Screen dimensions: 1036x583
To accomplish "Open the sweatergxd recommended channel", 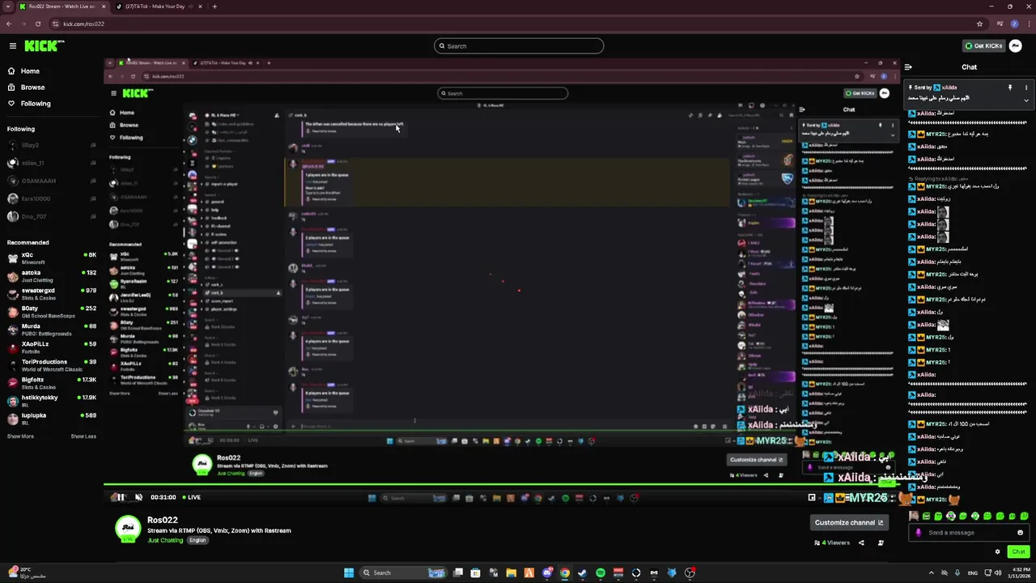I will pyautogui.click(x=51, y=294).
